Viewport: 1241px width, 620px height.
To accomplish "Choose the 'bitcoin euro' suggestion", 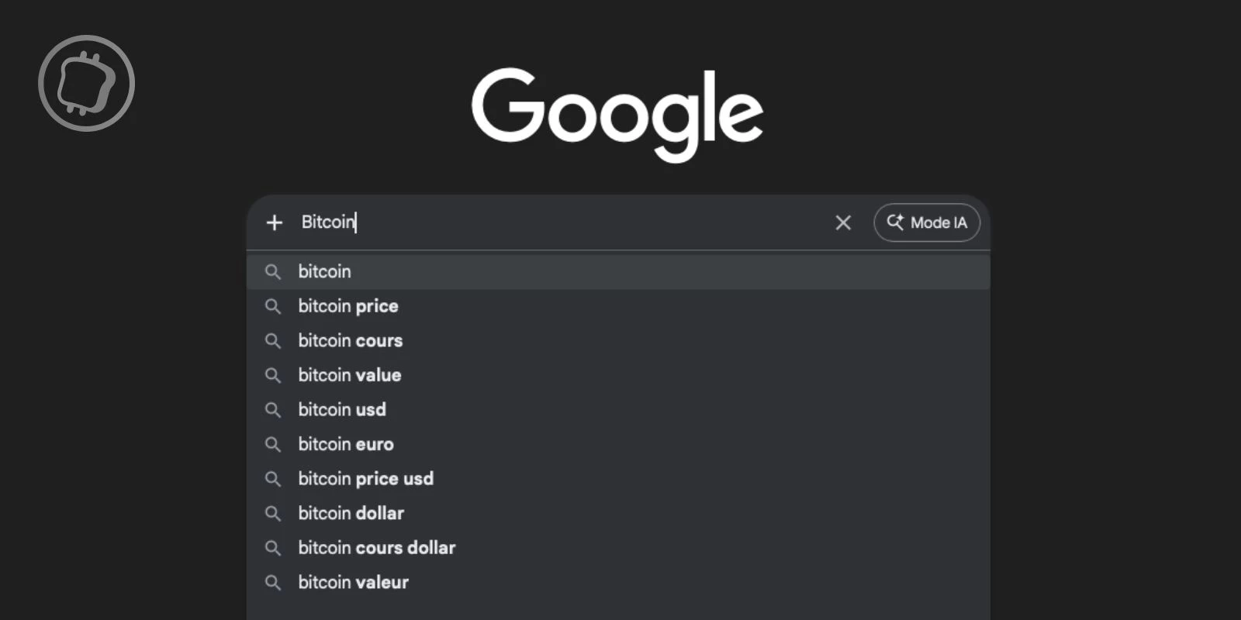I will [x=347, y=444].
